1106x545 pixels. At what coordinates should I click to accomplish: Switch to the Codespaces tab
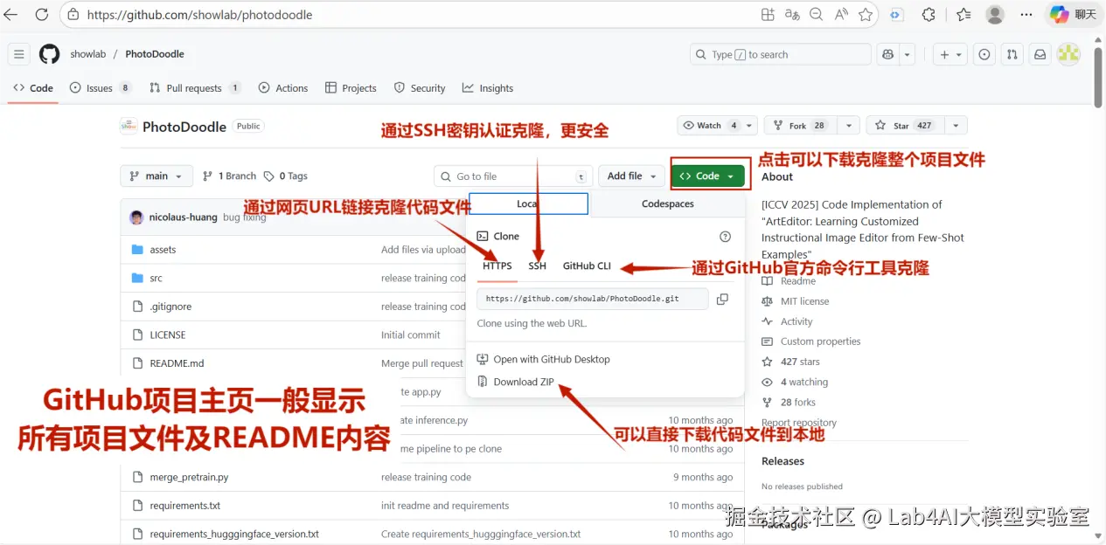668,204
